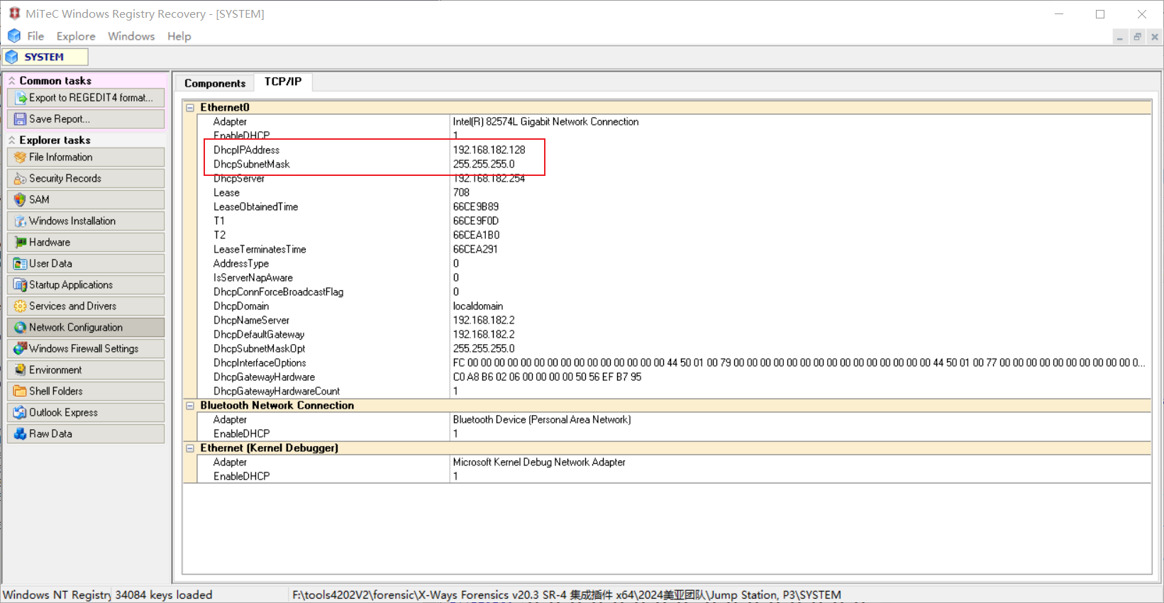Open the Help menu
The width and height of the screenshot is (1164, 603).
point(179,36)
